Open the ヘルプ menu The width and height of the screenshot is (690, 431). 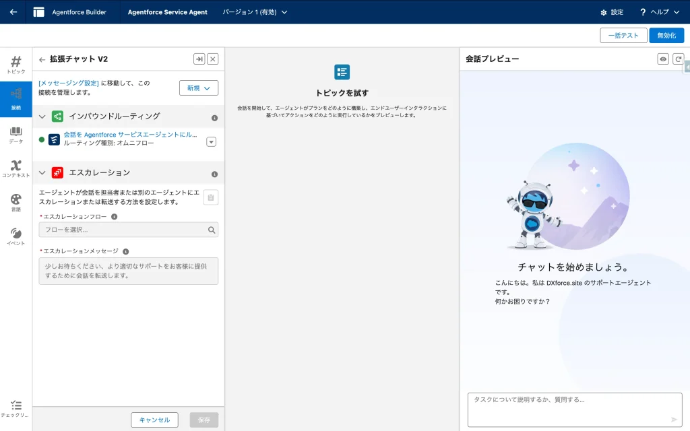click(660, 12)
